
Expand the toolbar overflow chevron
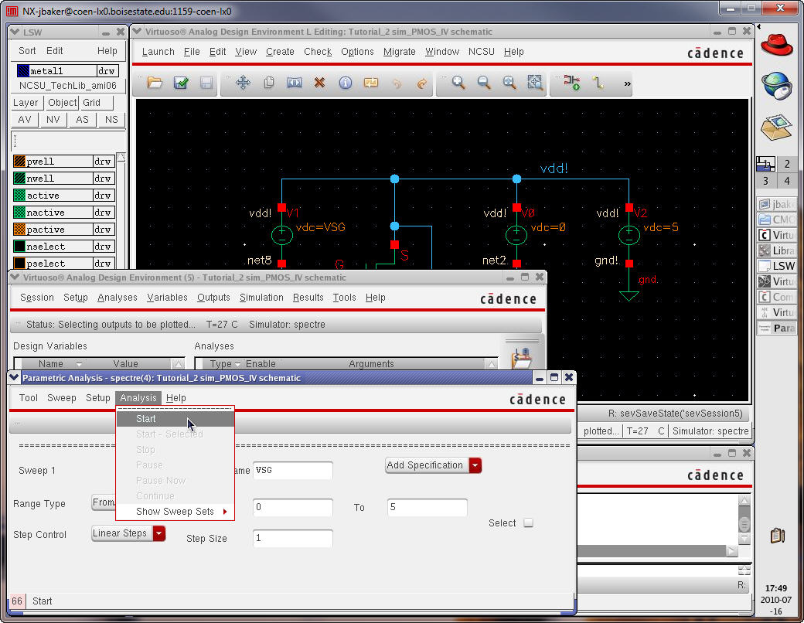[627, 83]
